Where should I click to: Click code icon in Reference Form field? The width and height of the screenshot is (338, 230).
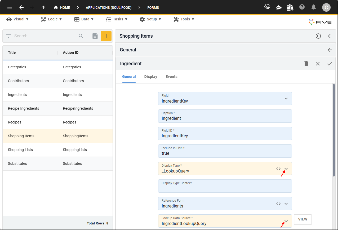point(278,204)
